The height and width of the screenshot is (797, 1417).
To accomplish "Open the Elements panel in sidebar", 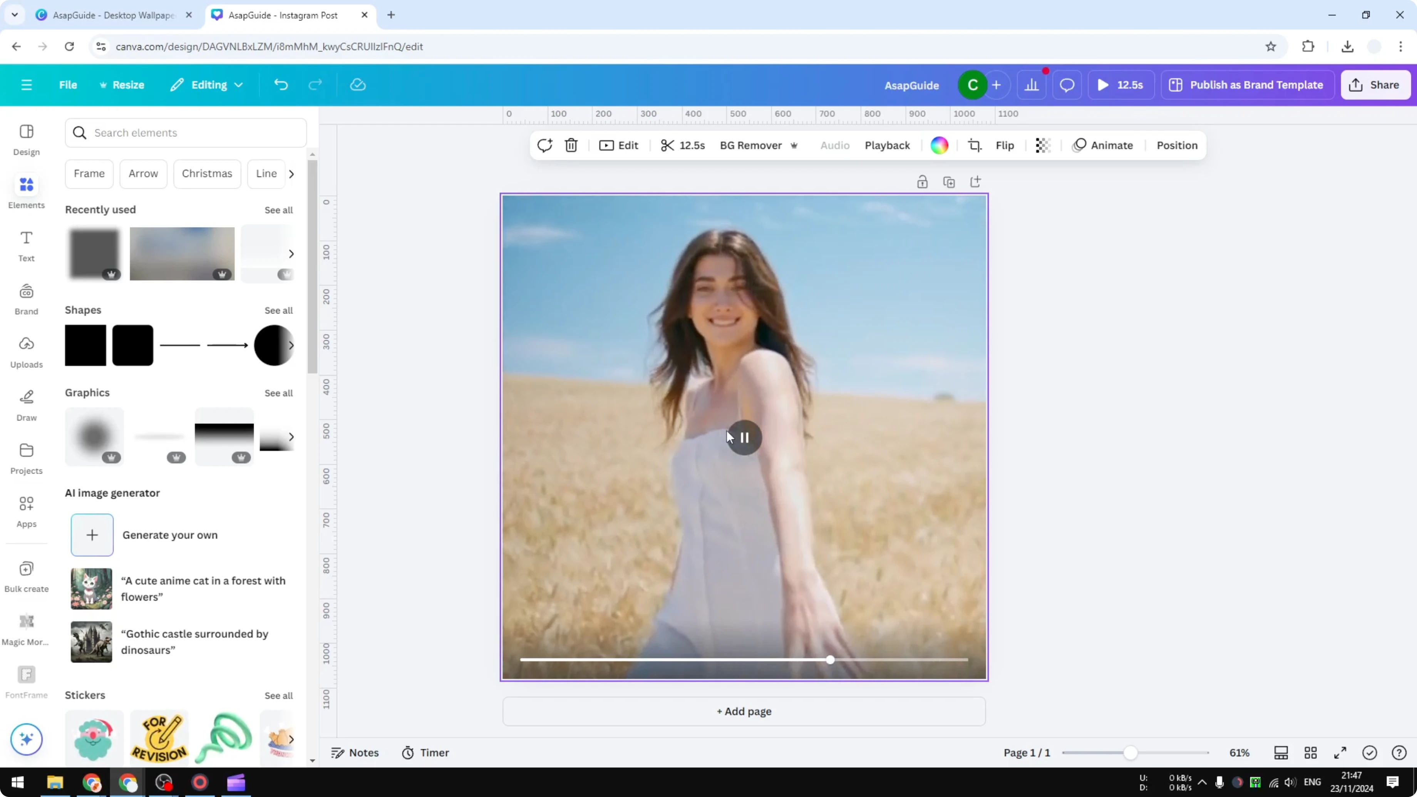I will tap(26, 191).
